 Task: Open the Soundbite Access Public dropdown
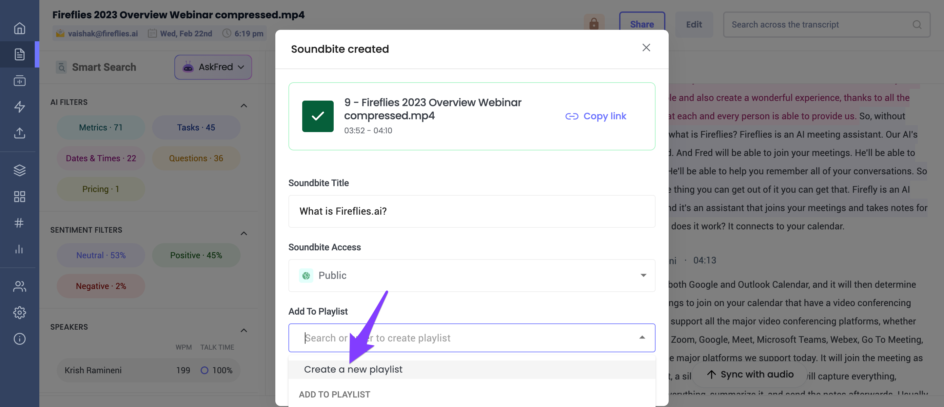pyautogui.click(x=472, y=276)
